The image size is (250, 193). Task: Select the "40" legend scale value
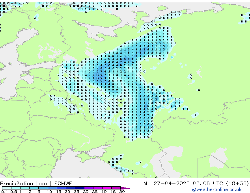pos(104,191)
